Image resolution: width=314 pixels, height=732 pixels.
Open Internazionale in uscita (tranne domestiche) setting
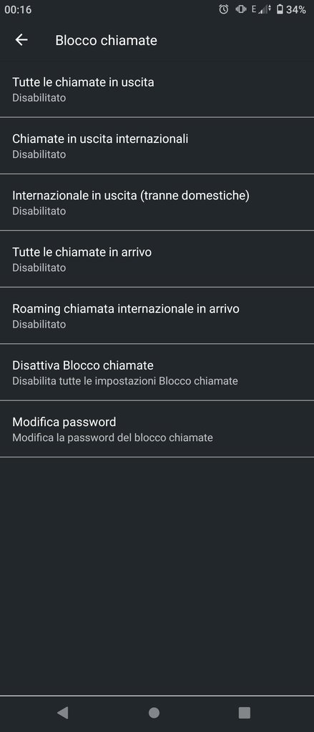pos(157,202)
